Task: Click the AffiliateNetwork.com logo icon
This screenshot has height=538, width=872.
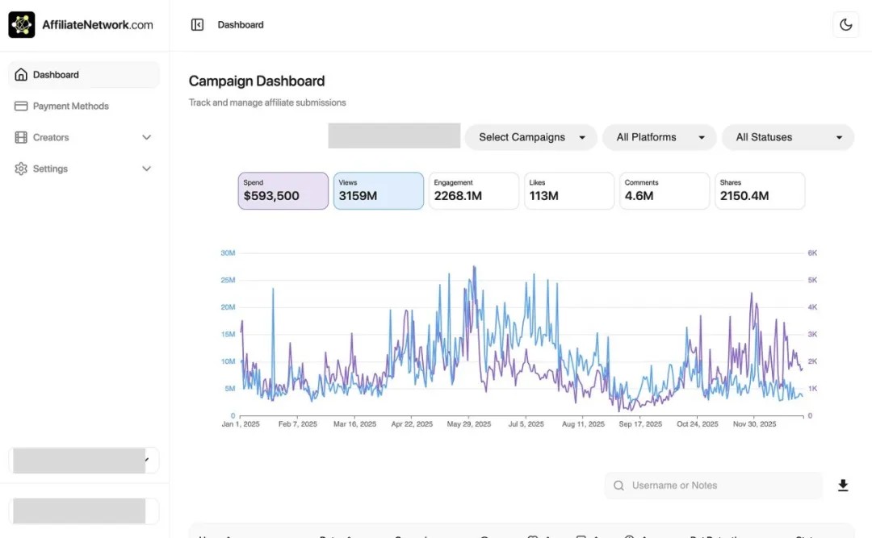Action: tap(22, 25)
